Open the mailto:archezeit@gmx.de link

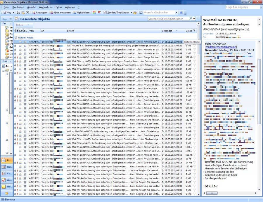(x=221, y=47)
